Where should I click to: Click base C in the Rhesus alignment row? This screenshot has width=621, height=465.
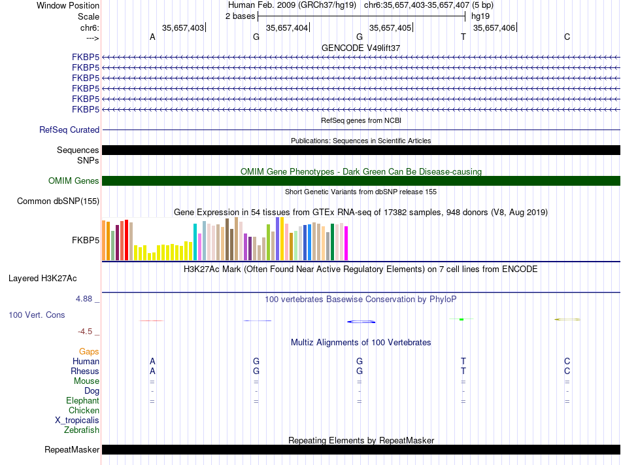[567, 371]
